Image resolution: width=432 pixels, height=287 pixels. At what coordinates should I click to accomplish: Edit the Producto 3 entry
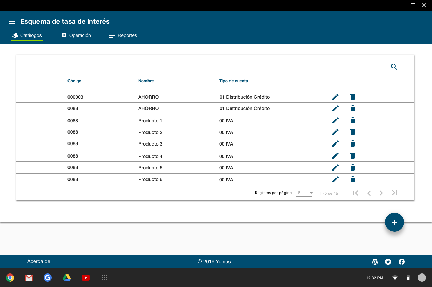coord(335,143)
